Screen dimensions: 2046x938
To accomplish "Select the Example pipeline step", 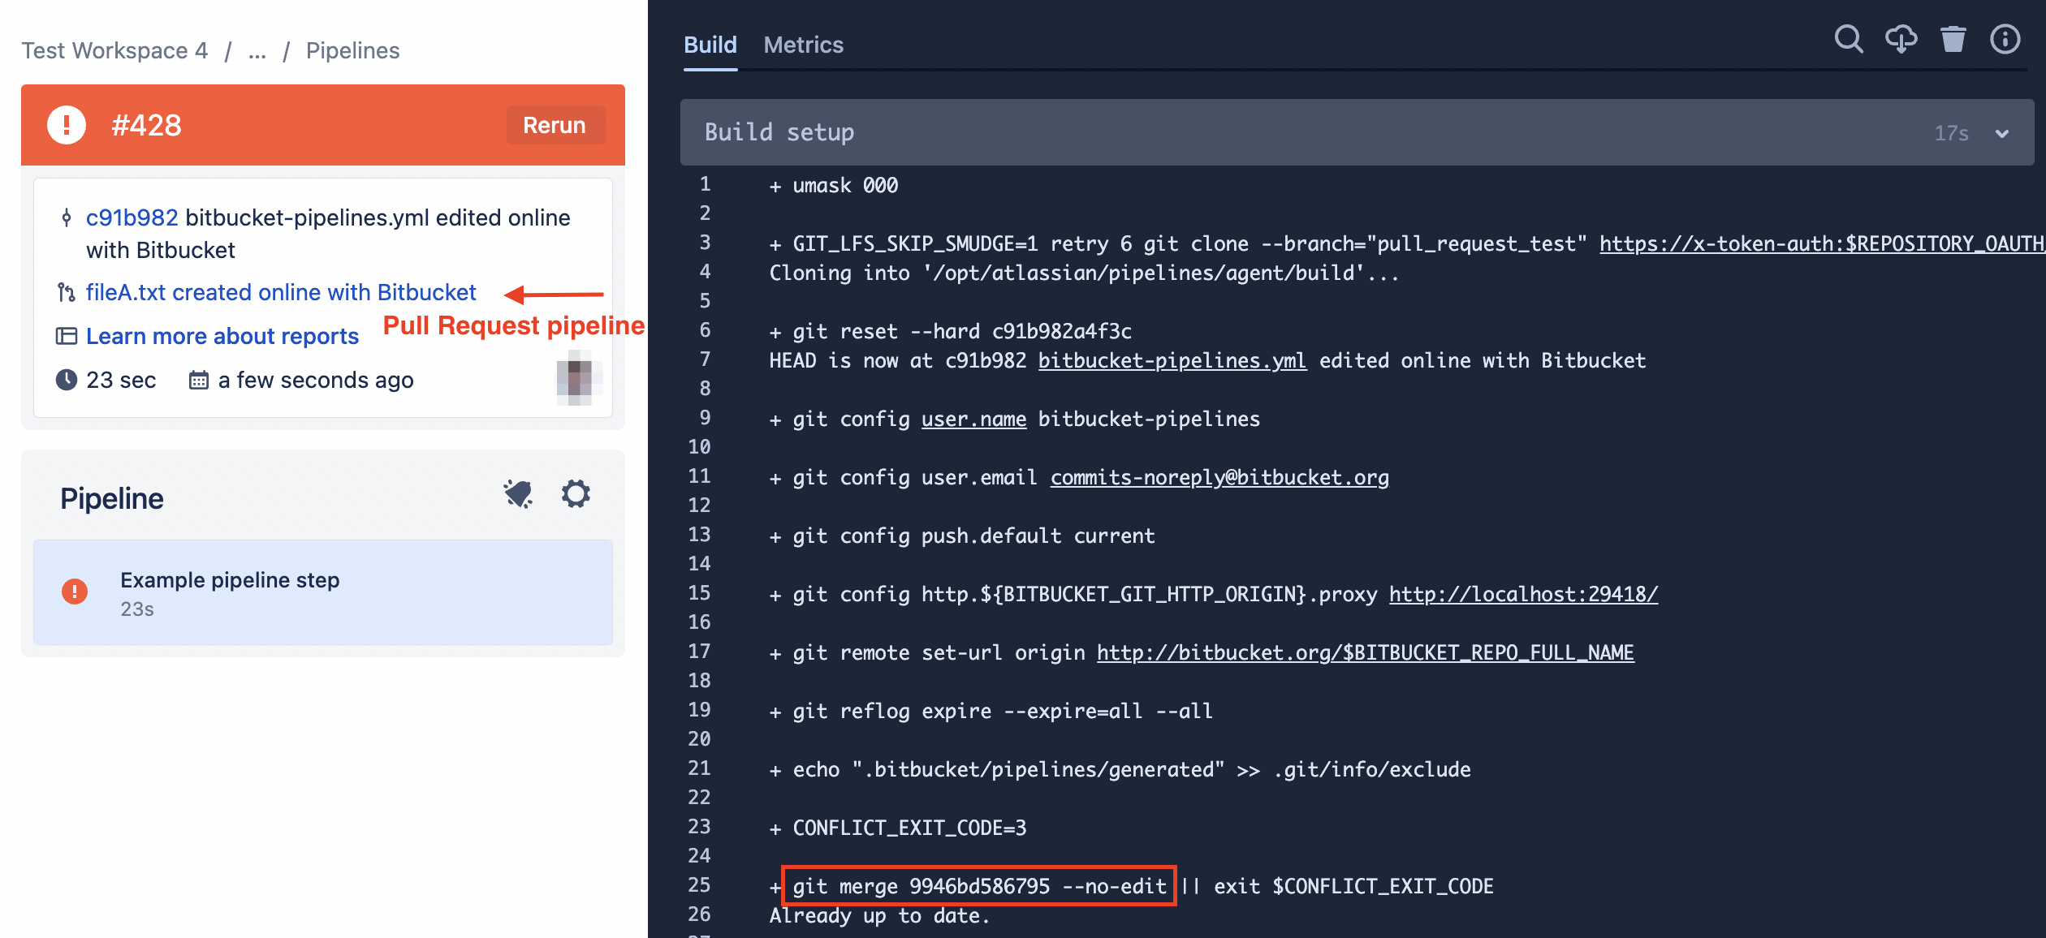I will (x=323, y=592).
